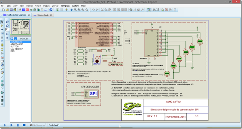This screenshot has width=242, height=129.
Task: Open the File menu
Action: pos(3,6)
